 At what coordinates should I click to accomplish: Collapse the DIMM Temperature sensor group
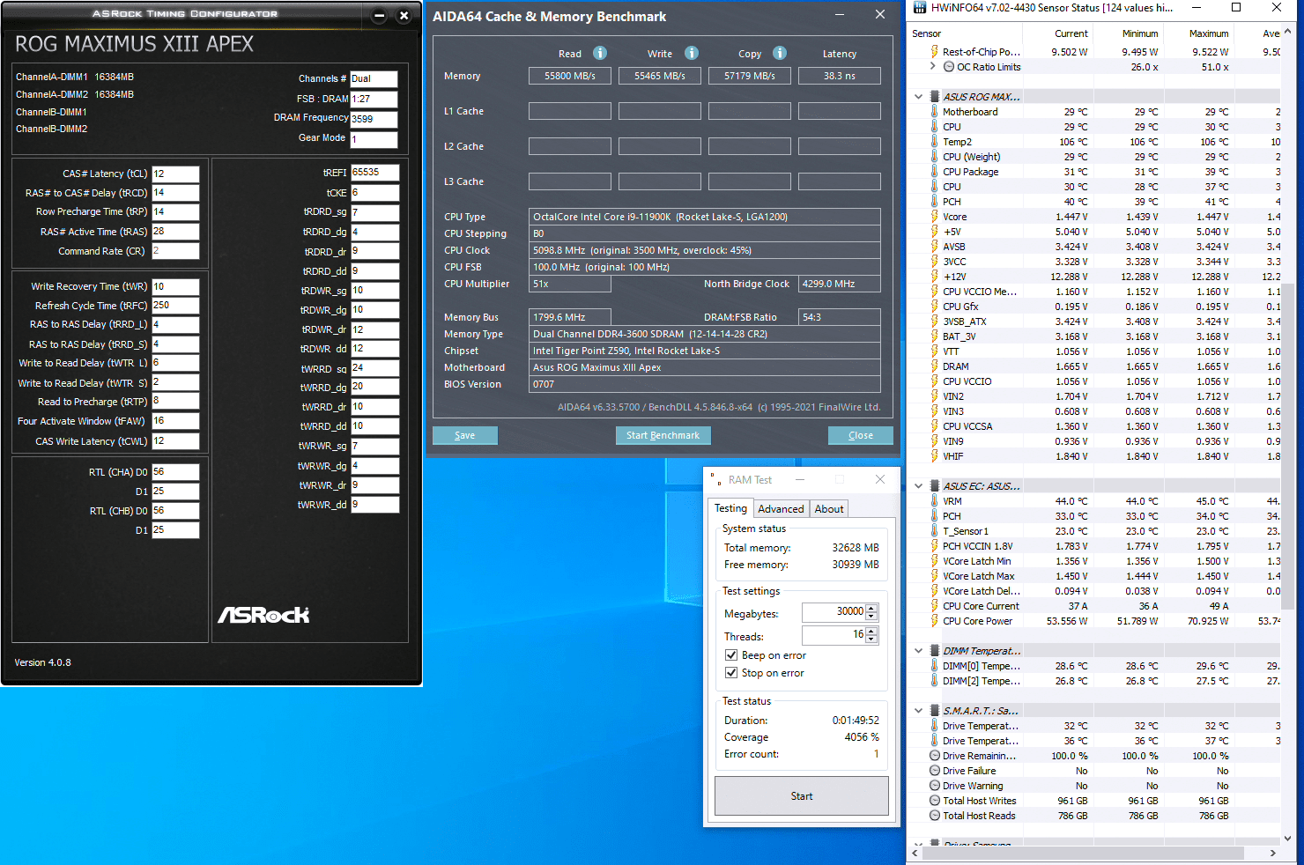(x=919, y=651)
